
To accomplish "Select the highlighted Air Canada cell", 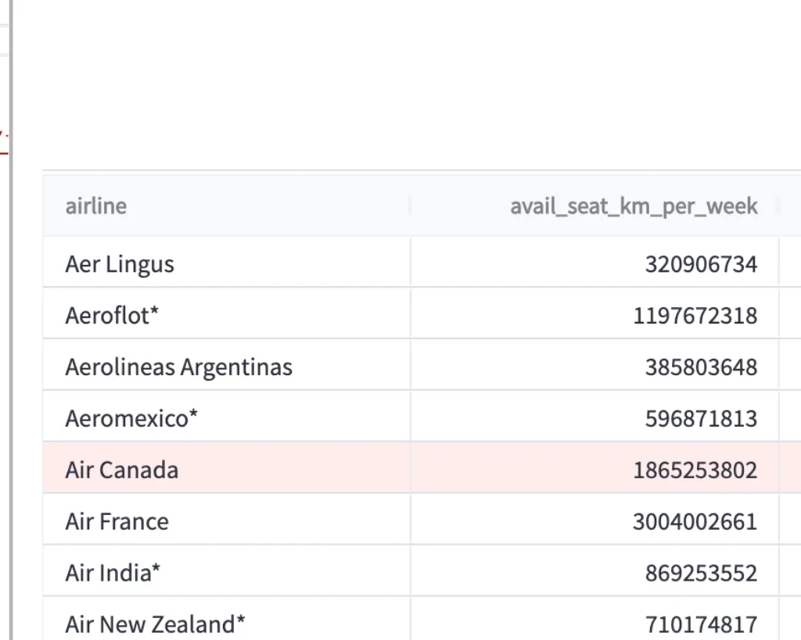I will click(122, 470).
